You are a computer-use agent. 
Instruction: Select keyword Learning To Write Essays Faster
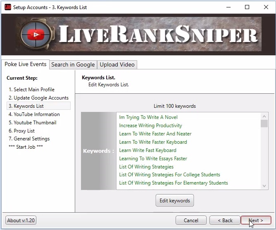pos(153,159)
